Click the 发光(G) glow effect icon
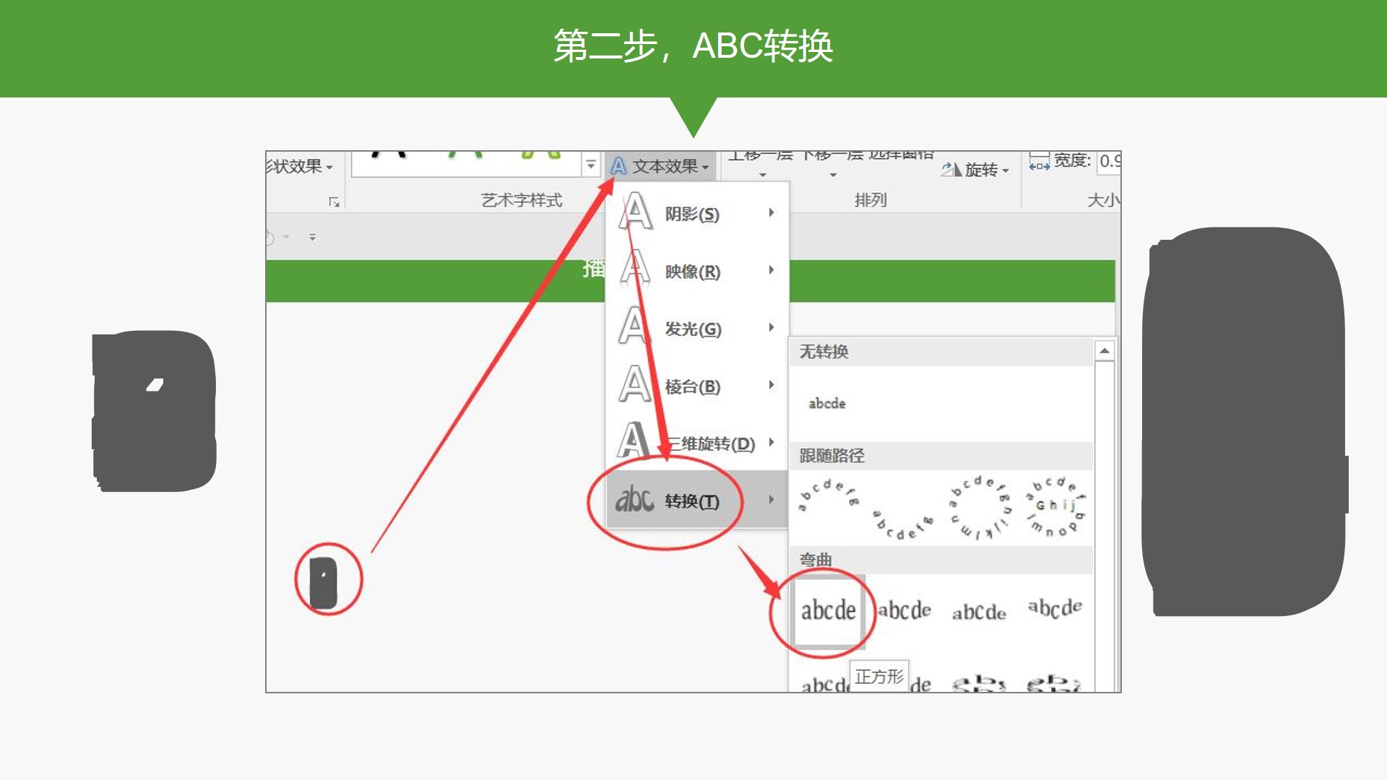 coord(634,326)
